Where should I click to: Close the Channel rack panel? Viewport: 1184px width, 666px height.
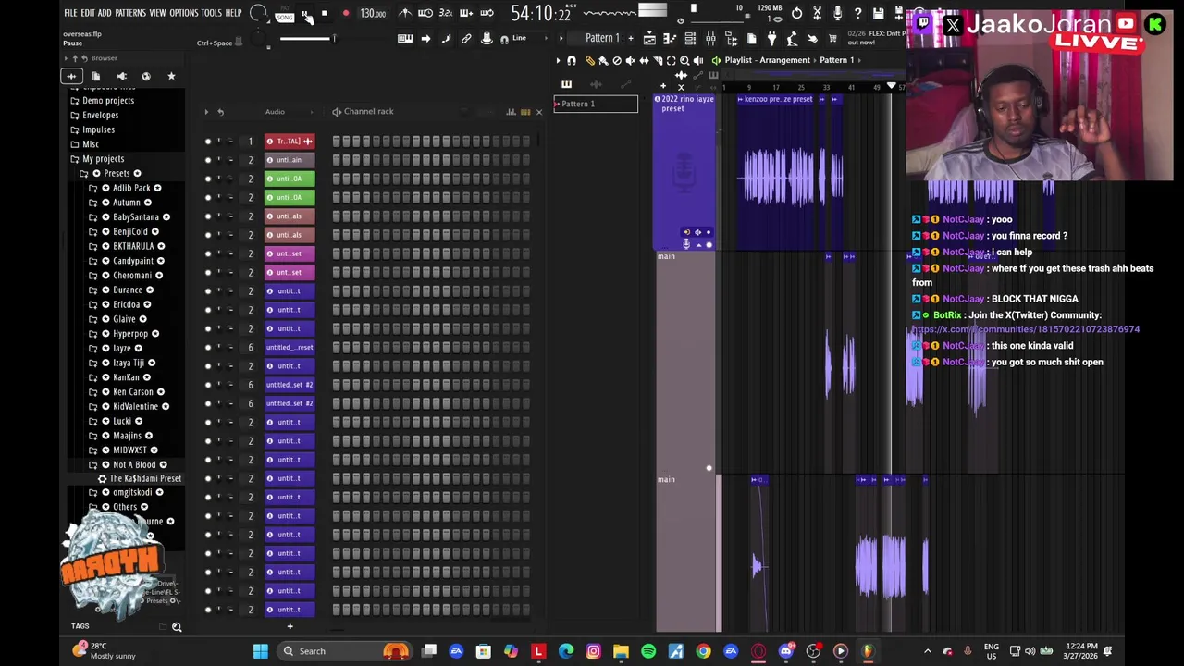[x=539, y=112]
